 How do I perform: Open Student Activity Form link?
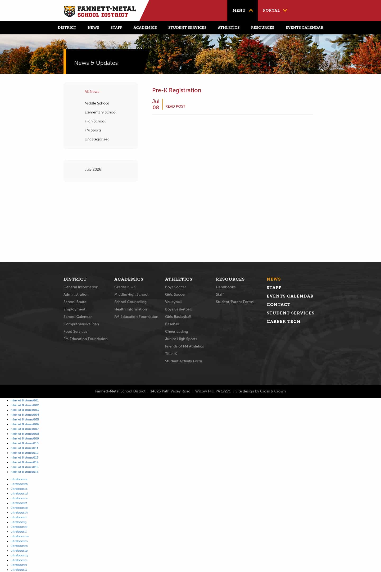click(183, 361)
